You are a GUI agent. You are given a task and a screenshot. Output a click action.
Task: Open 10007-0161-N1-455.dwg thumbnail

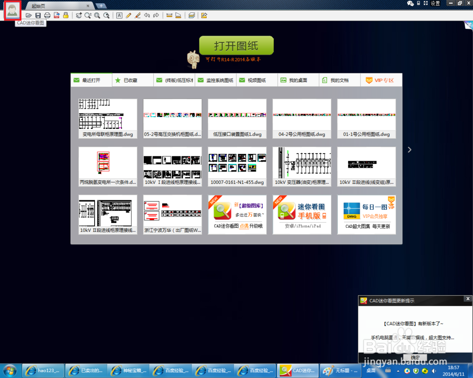point(237,166)
